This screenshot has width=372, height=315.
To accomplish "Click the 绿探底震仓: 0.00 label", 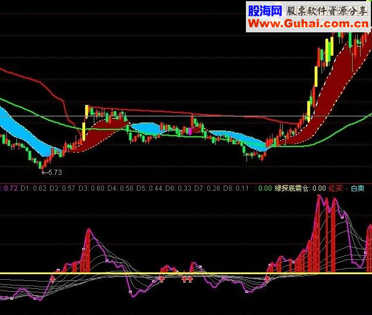I will click(300, 188).
